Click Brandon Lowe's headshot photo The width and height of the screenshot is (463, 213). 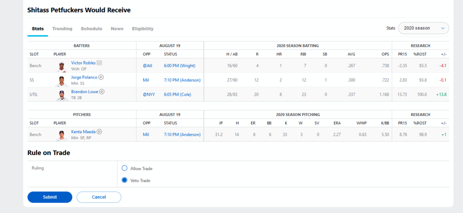[61, 95]
